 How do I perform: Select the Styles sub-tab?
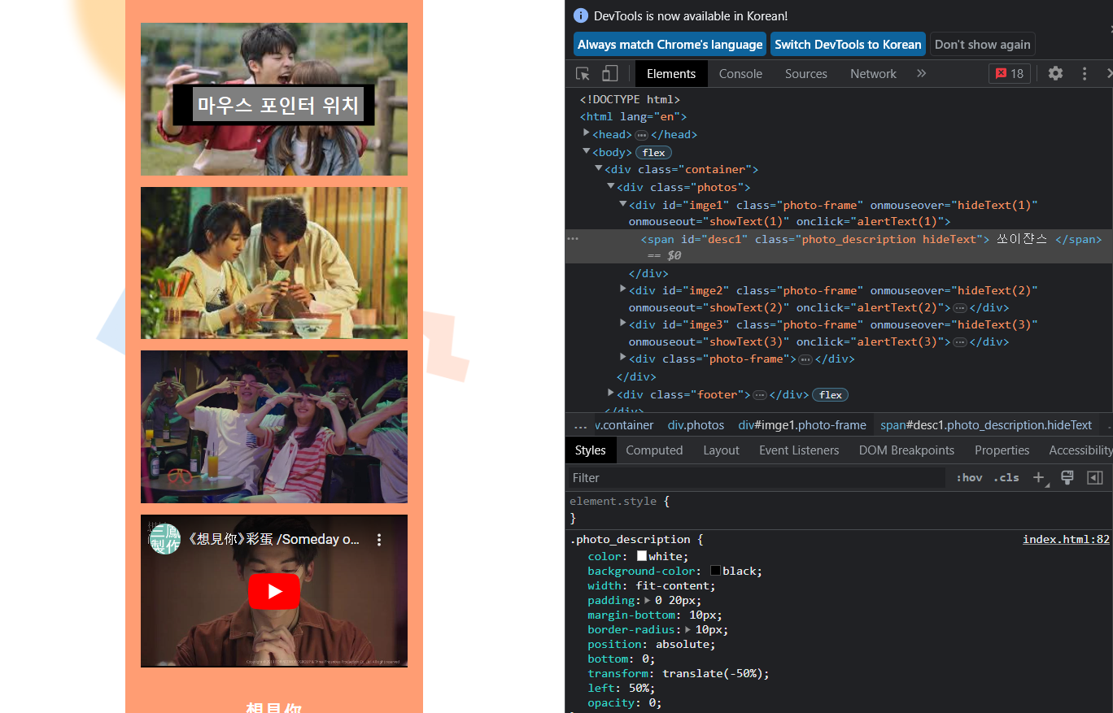tap(591, 450)
